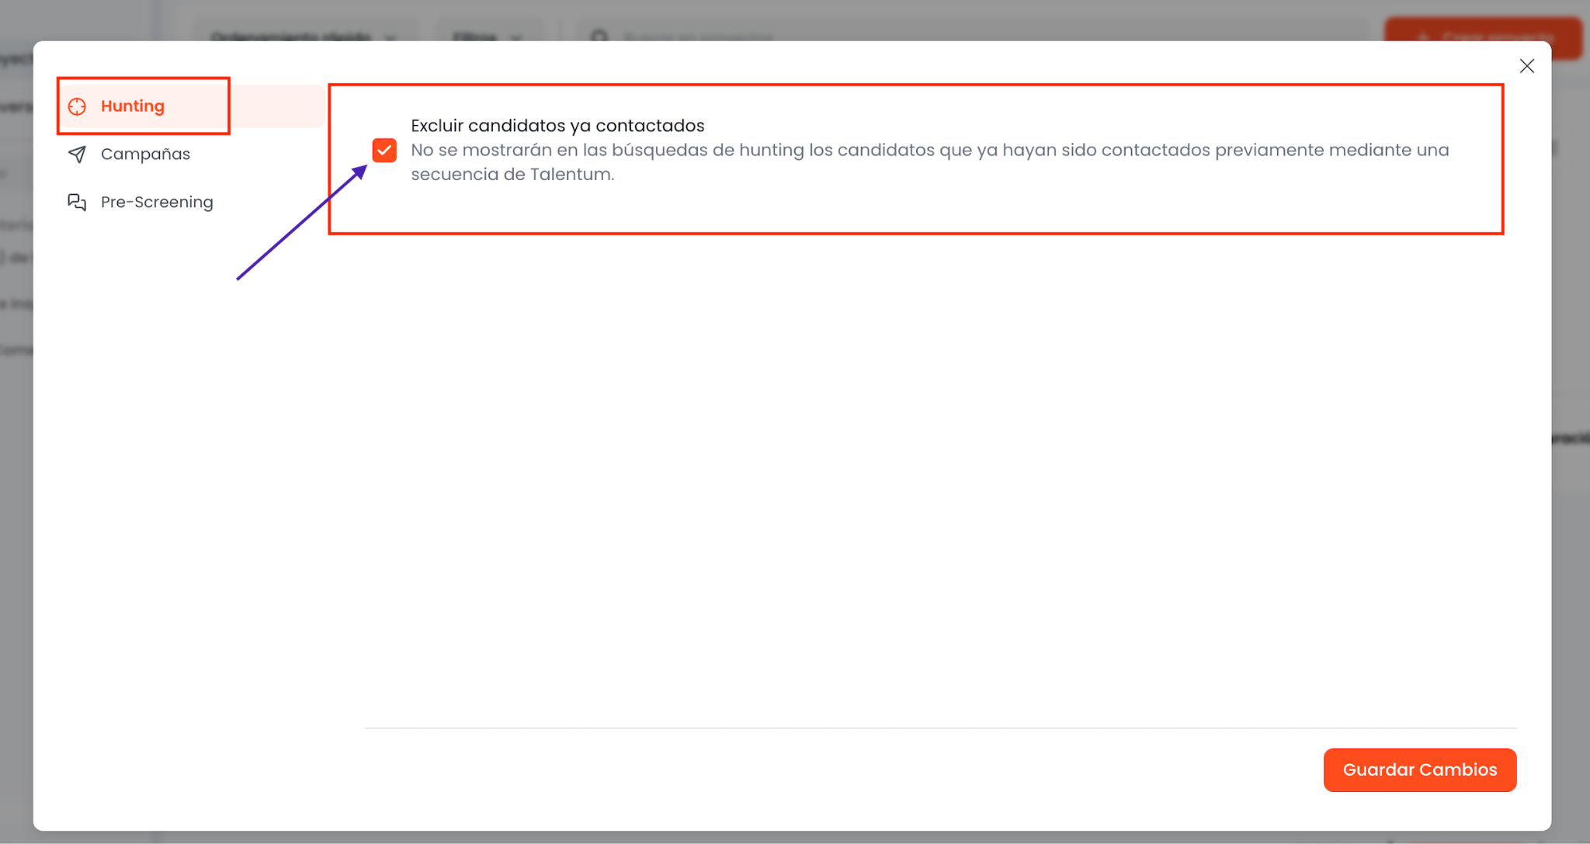The width and height of the screenshot is (1590, 844).
Task: Click the Pre-Screening chat bubbles icon
Action: coord(77,203)
